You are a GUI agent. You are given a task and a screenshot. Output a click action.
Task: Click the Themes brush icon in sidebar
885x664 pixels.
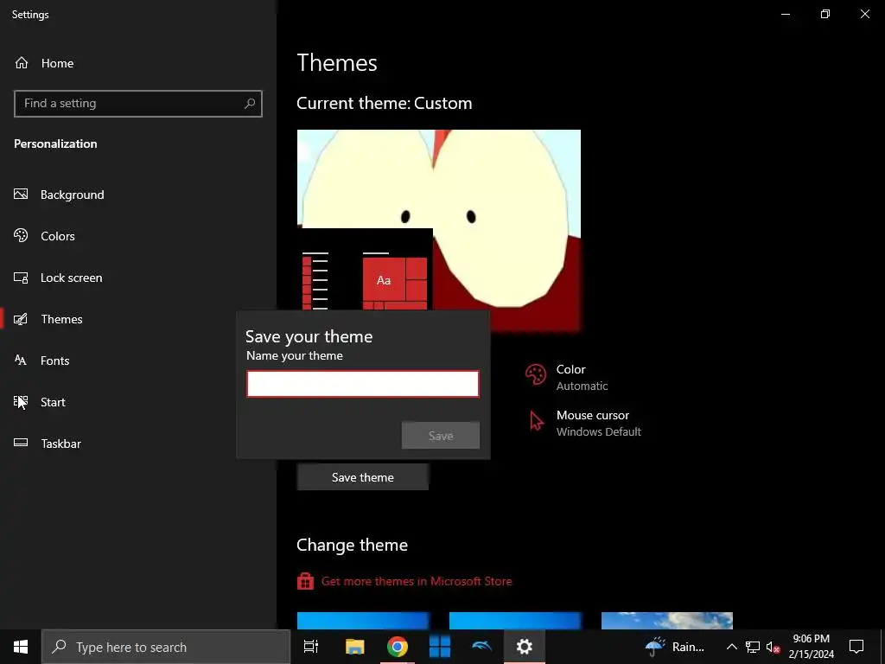click(x=21, y=319)
